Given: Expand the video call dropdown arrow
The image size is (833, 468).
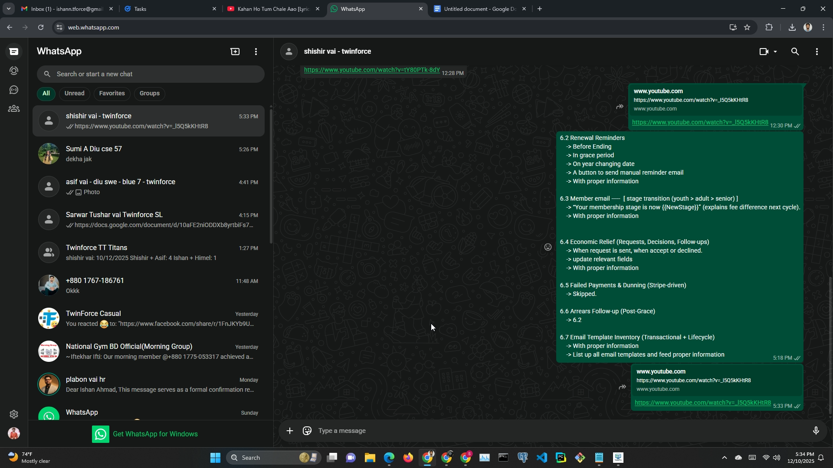Looking at the screenshot, I should pyautogui.click(x=775, y=52).
